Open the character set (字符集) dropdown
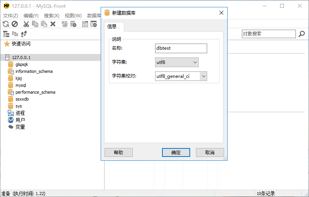This screenshot has width=309, height=197. click(177, 62)
